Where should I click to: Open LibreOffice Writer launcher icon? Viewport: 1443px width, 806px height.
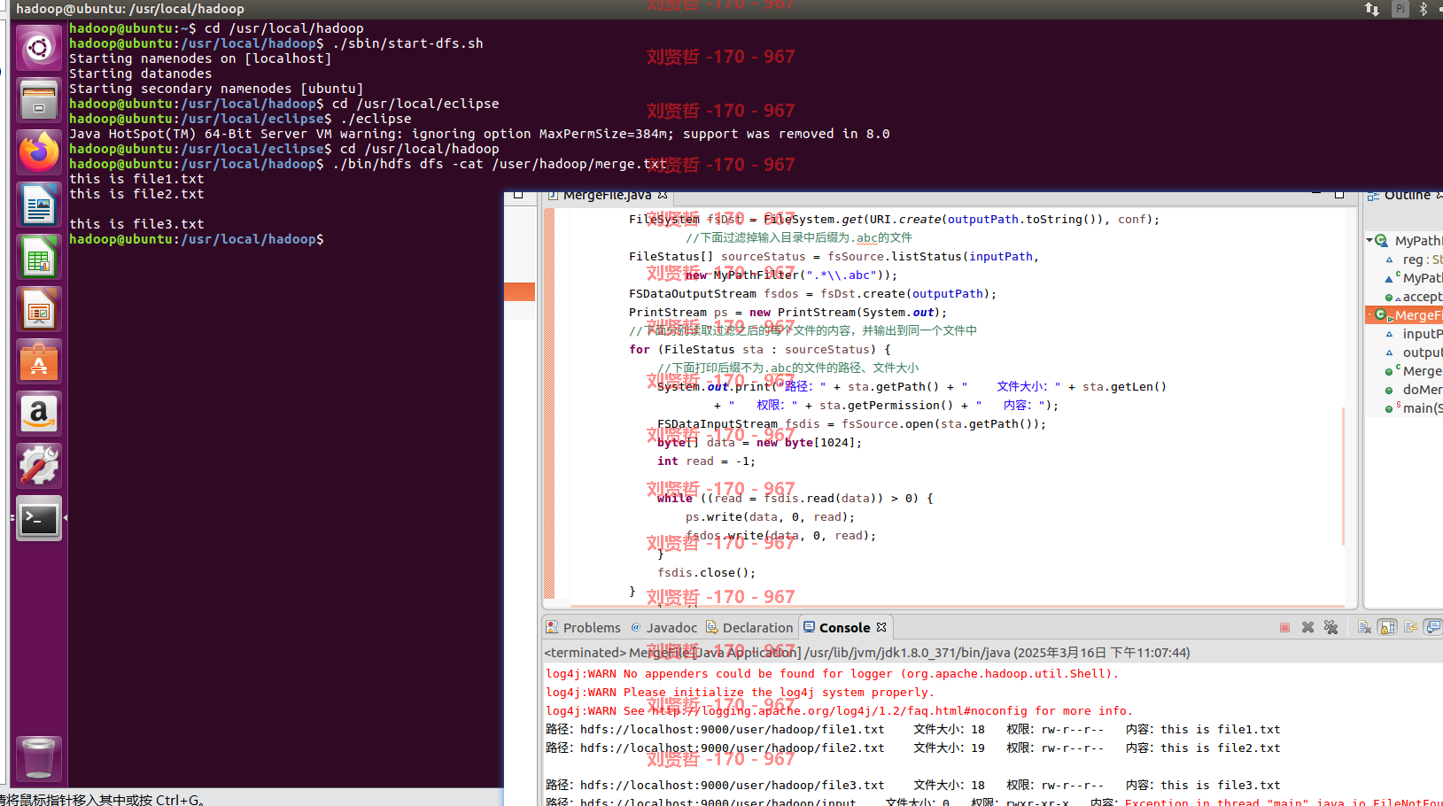click(x=39, y=205)
